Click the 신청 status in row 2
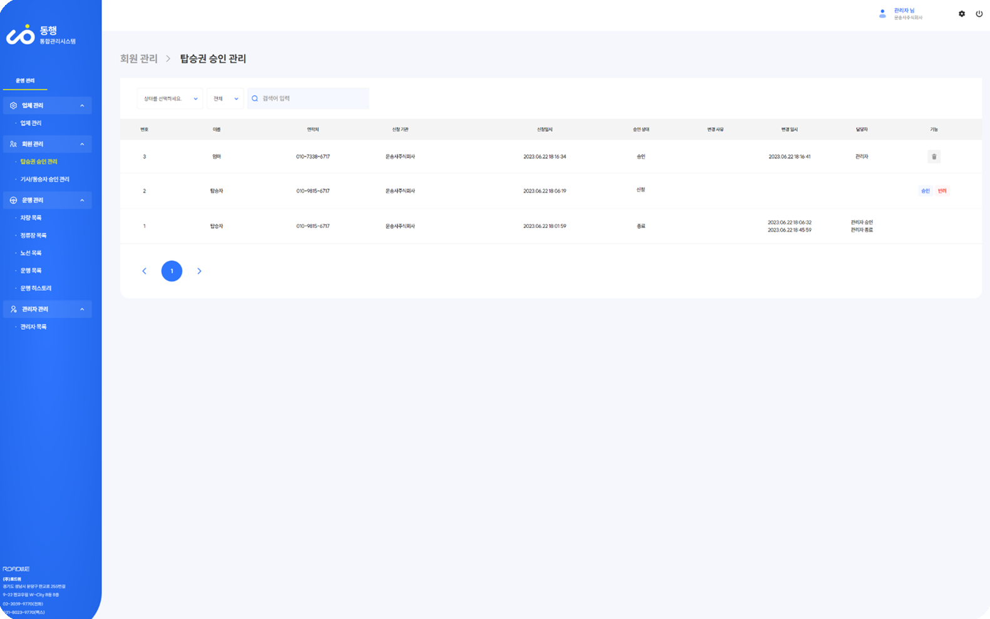The height and width of the screenshot is (619, 990). (641, 190)
